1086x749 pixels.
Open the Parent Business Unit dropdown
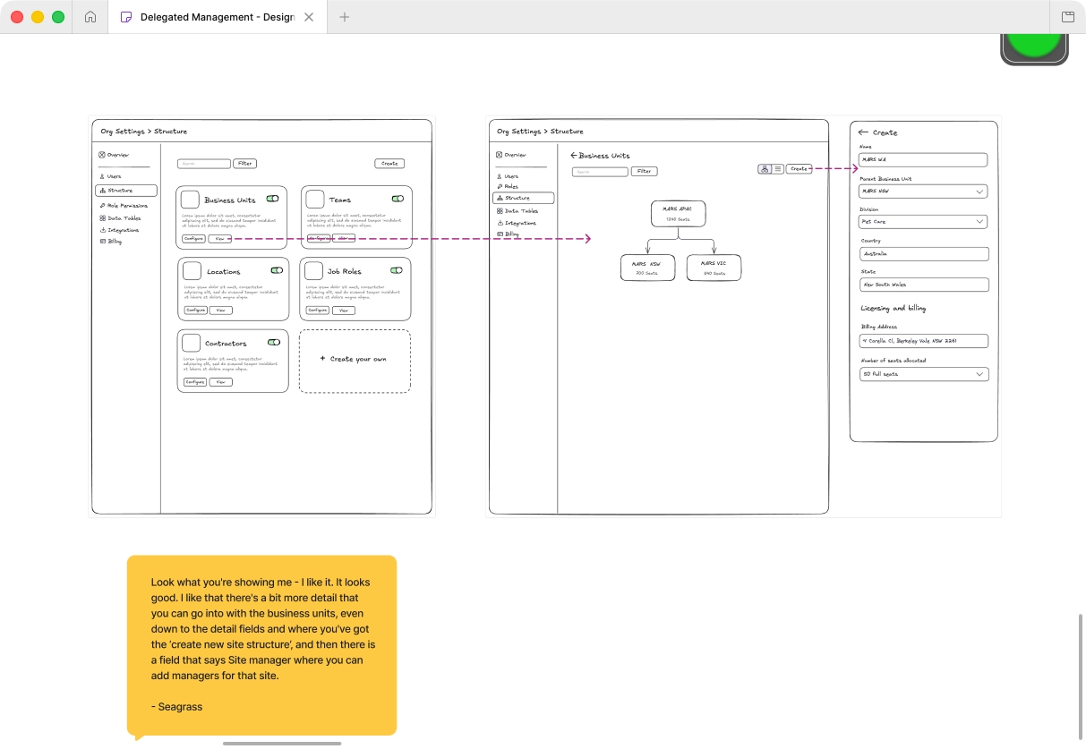point(922,192)
